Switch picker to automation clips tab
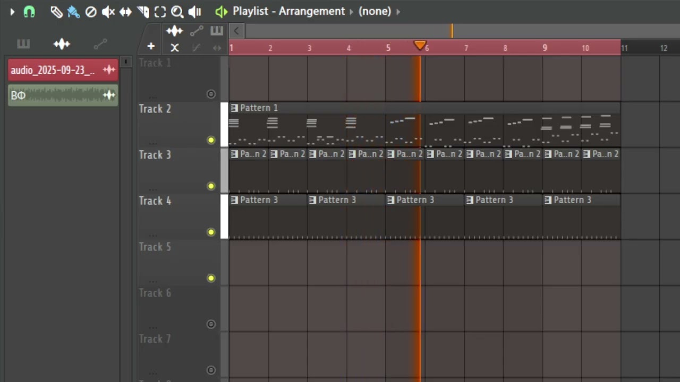Screen dimensions: 680x382 tap(100, 44)
